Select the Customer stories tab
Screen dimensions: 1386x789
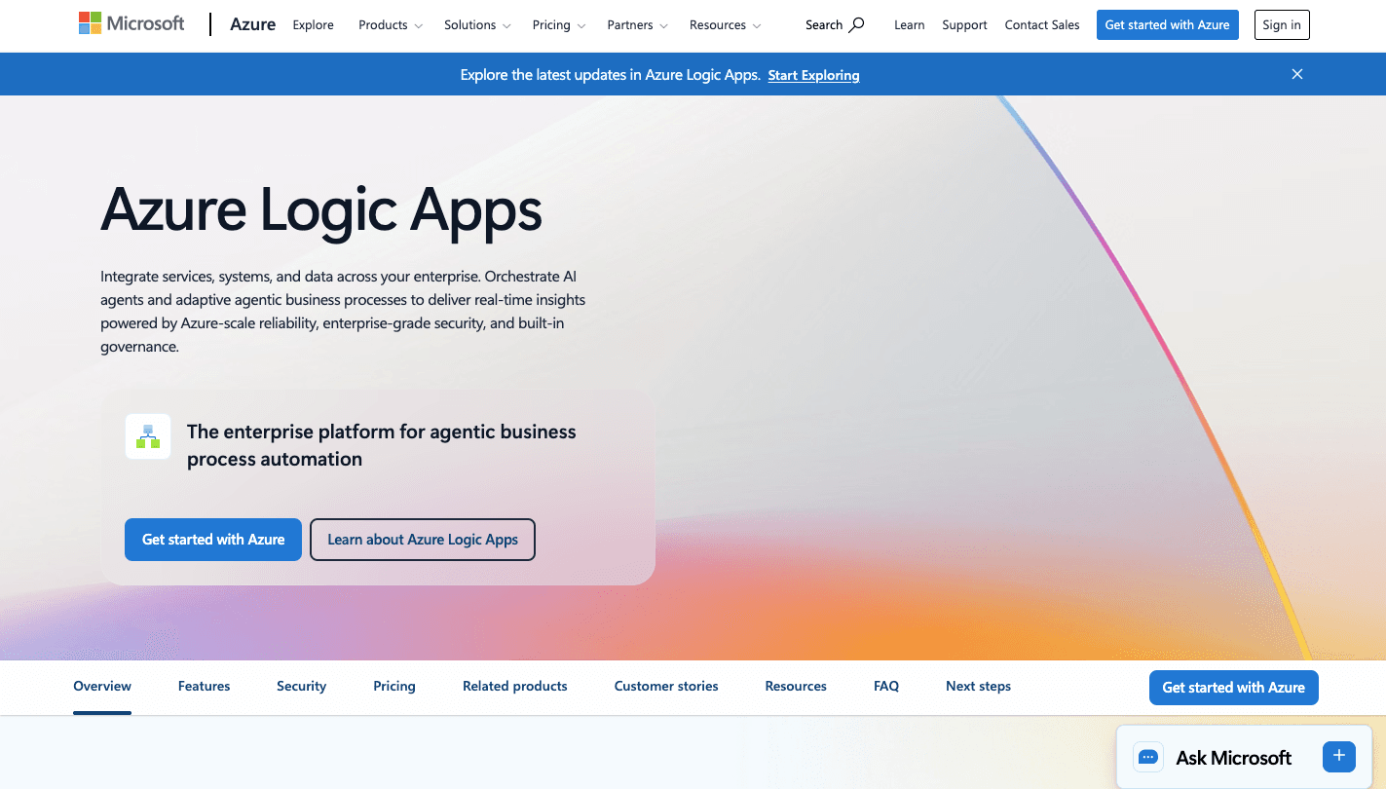pos(665,686)
